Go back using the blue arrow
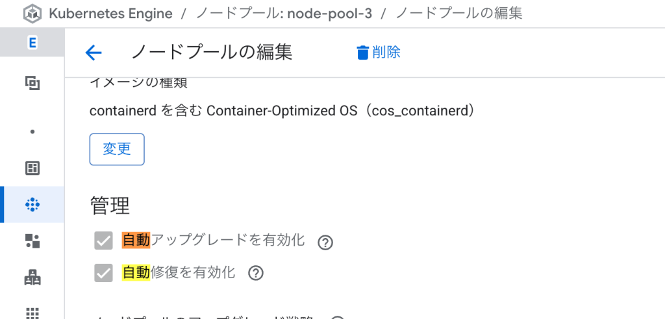 (x=94, y=53)
